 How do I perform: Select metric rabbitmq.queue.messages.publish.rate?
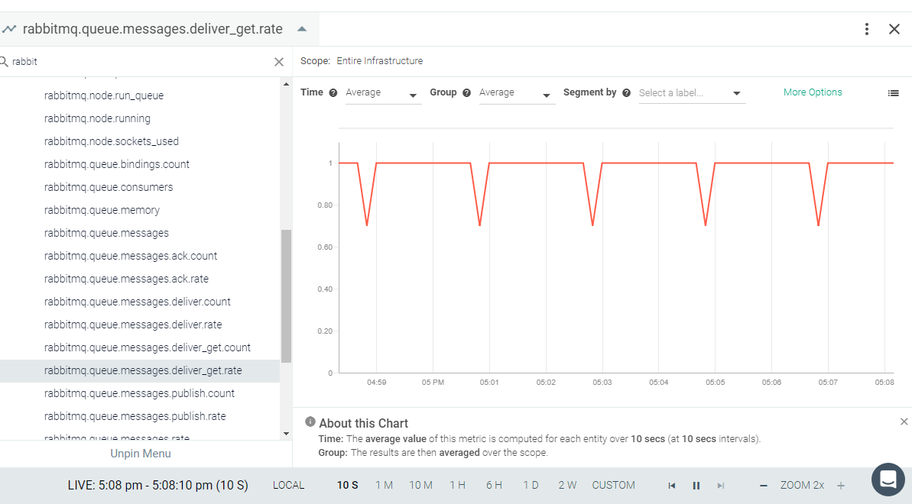click(135, 416)
